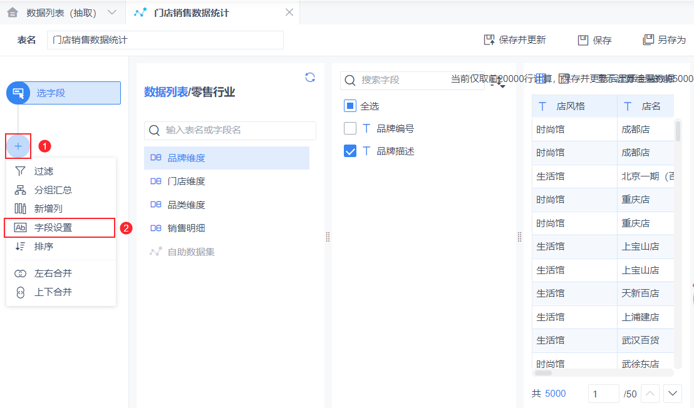
Task: Focus the 搜索字段 search box
Action: click(412, 80)
